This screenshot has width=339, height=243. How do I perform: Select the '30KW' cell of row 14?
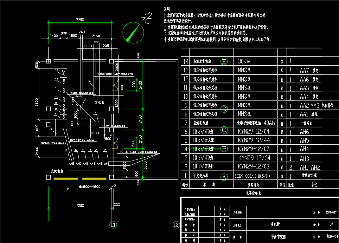pyautogui.click(x=244, y=62)
